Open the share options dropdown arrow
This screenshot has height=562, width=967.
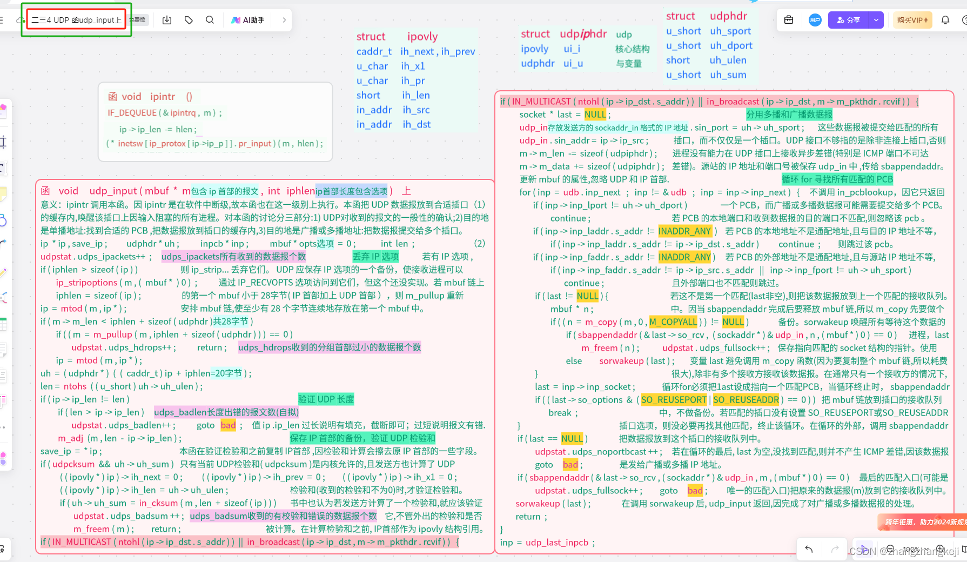876,20
